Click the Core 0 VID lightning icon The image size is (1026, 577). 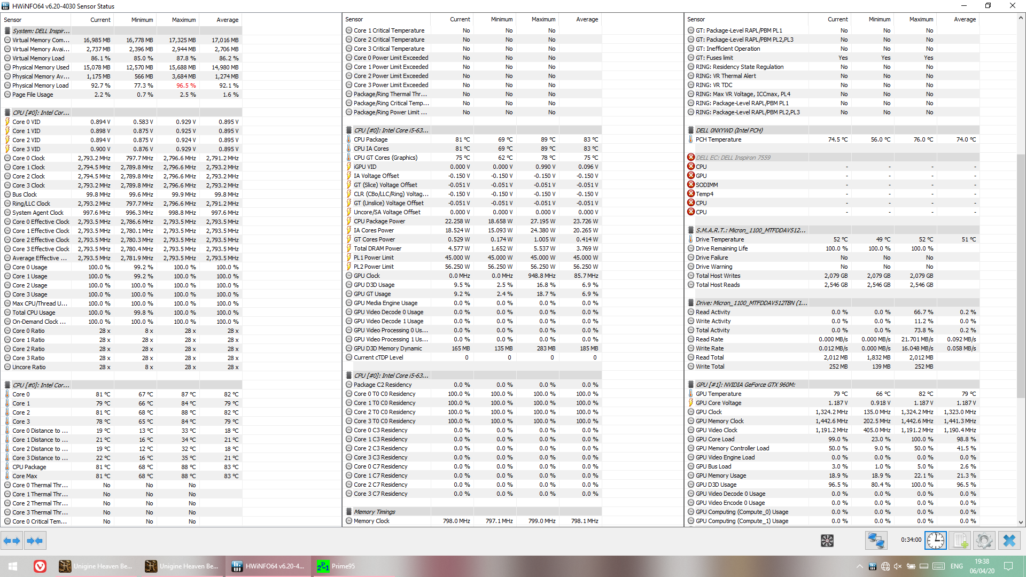click(x=7, y=122)
